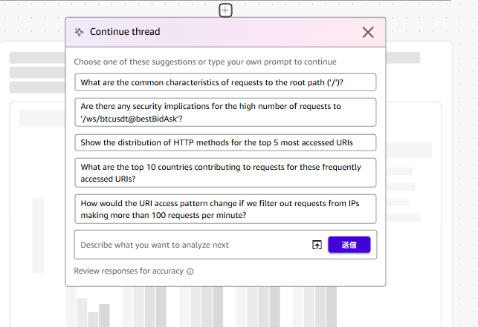Select the root path characteristics suggestion
Screen dimensions: 478x327
[x=225, y=82]
